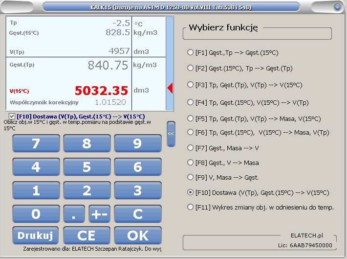
Task: Select [F11] Wykres zmiany obj. option
Action: click(260, 207)
